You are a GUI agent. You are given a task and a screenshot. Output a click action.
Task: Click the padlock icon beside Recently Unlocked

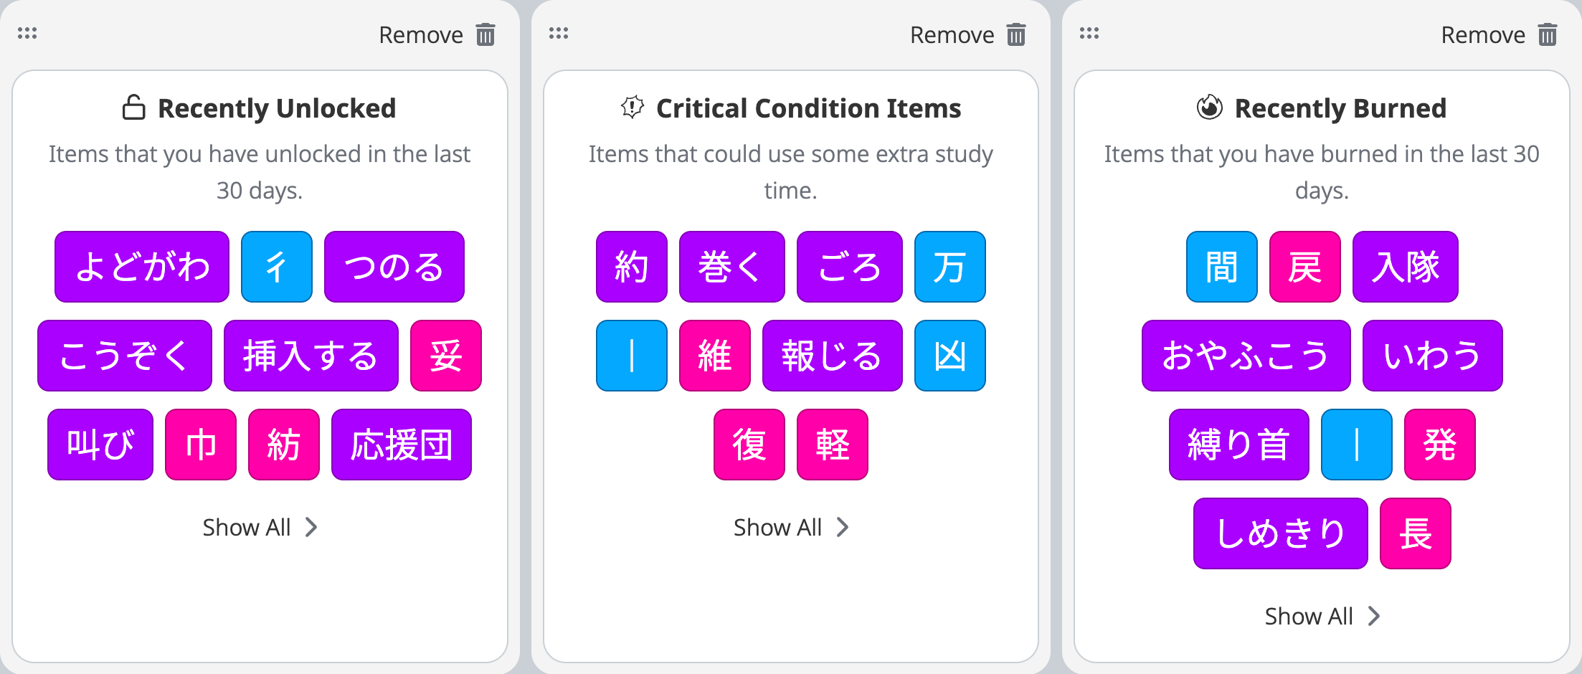point(133,108)
